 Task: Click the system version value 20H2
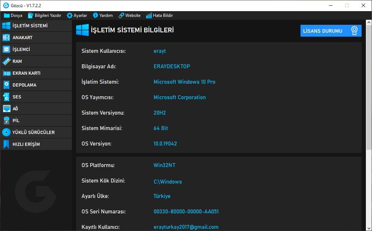[x=160, y=113]
